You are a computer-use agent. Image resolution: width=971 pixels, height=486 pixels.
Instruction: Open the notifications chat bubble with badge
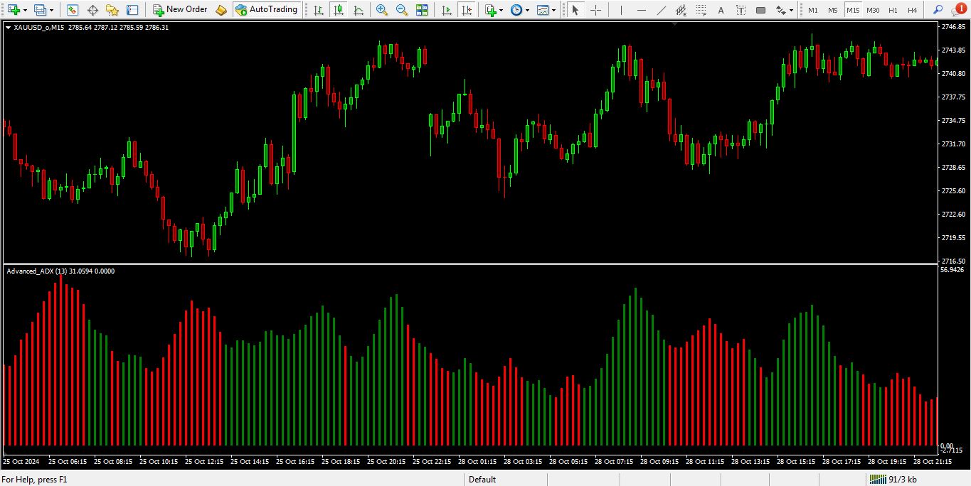pyautogui.click(x=957, y=9)
